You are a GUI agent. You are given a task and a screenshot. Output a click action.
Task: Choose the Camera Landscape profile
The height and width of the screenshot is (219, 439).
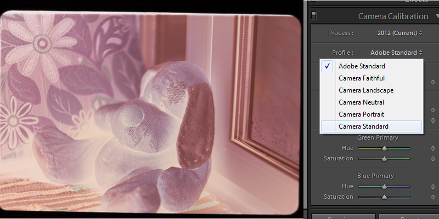(x=372, y=90)
